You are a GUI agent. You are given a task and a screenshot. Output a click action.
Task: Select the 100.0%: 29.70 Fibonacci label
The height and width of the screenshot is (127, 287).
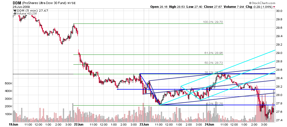[x=213, y=22]
